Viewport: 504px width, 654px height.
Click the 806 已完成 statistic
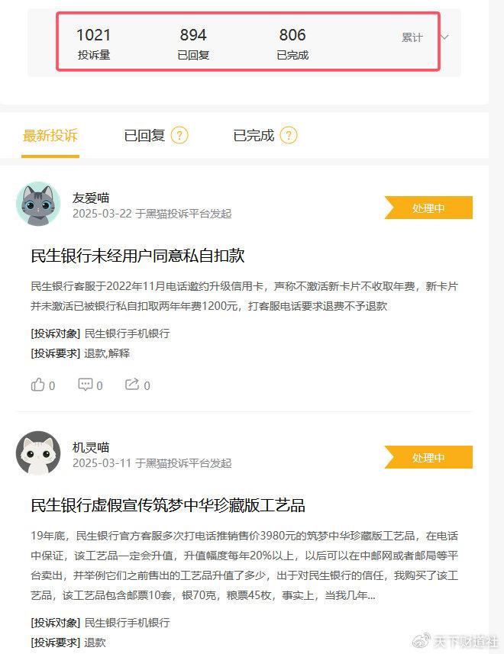(292, 43)
